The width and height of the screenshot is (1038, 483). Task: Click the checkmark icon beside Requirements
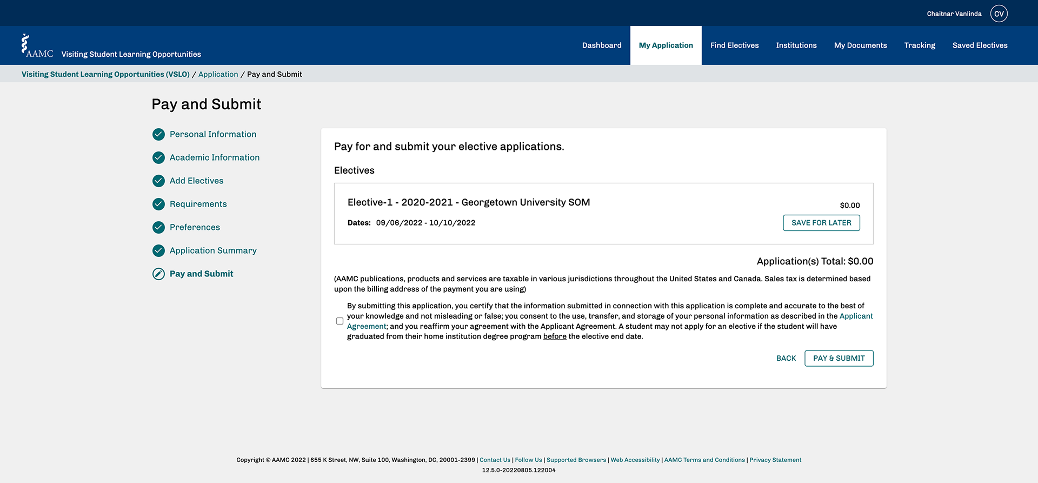[158, 204]
